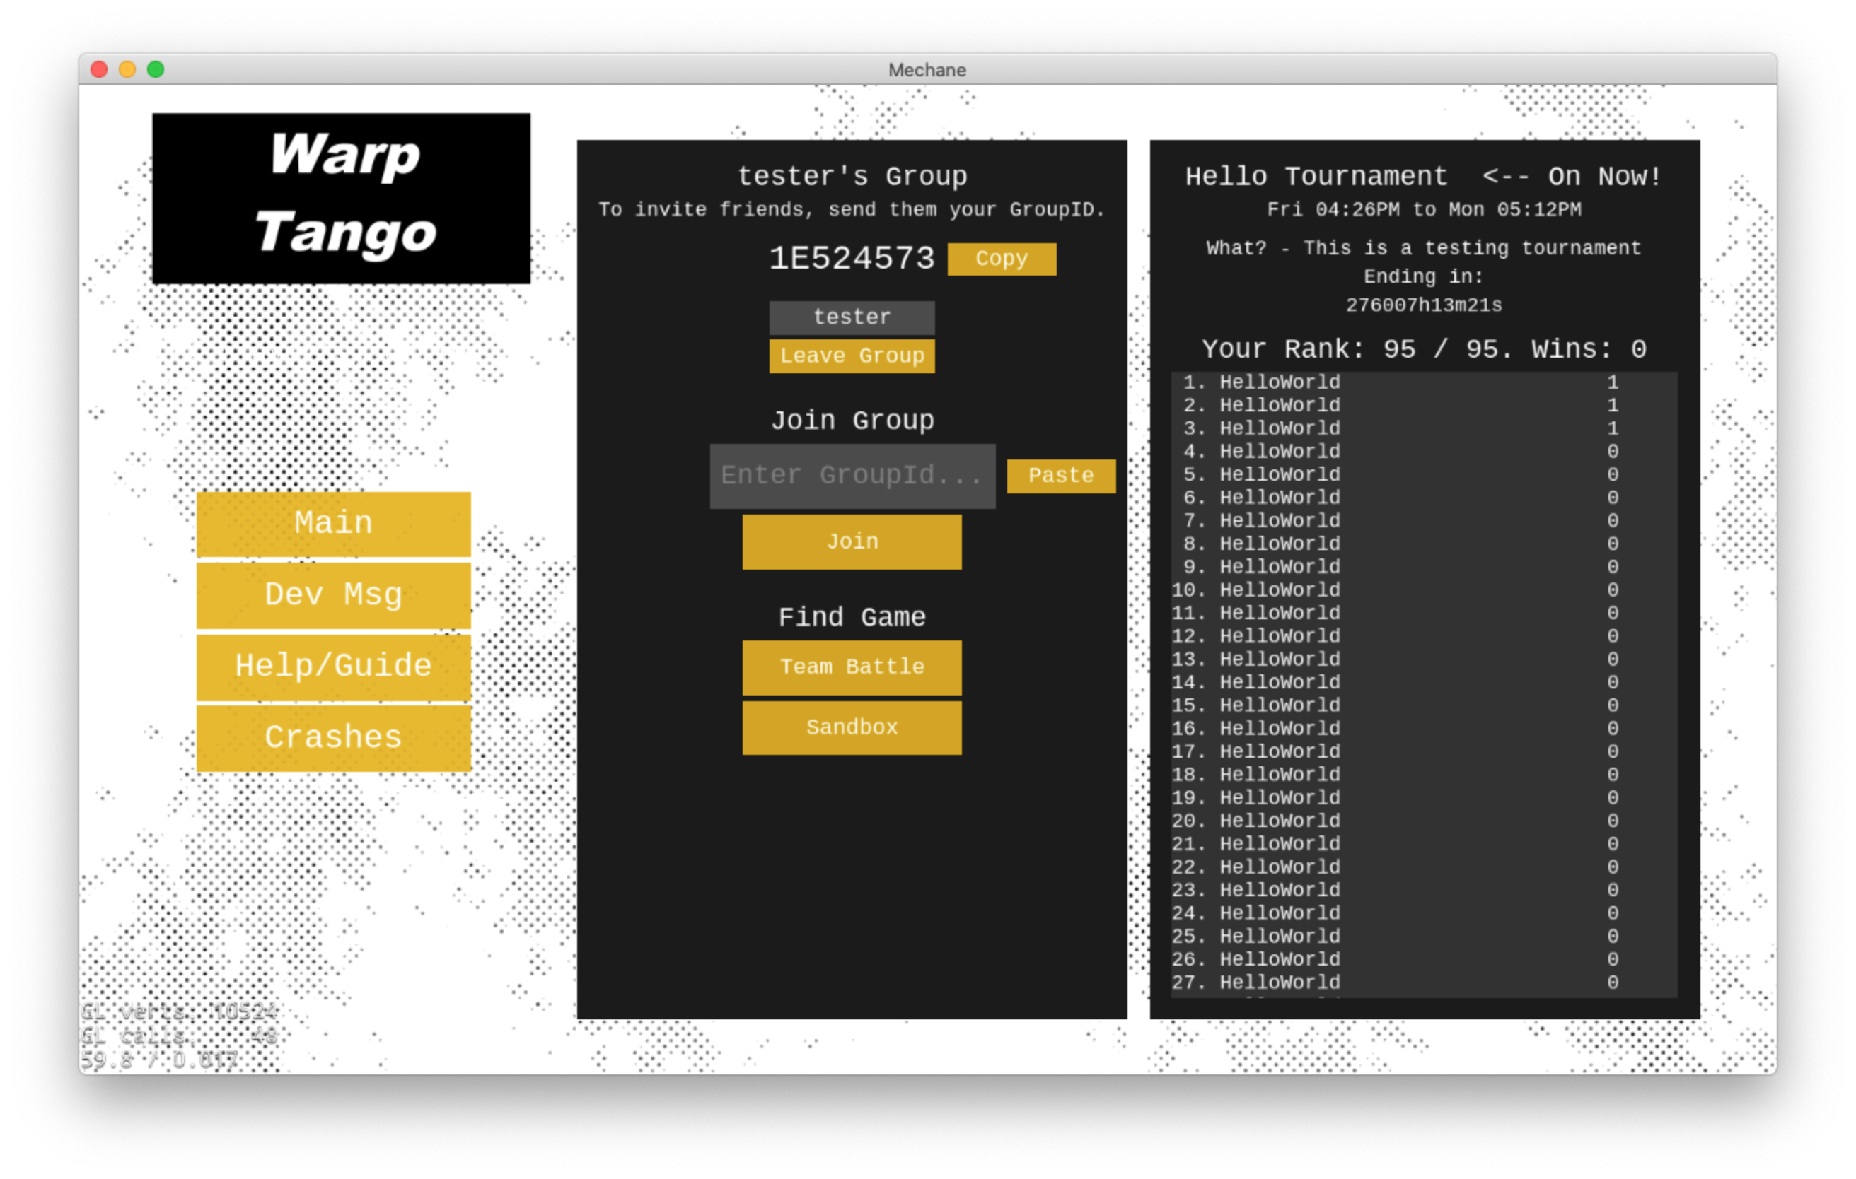Viewport: 1856px width, 1179px height.
Task: Copy the GroupID 1E524573
Action: pos(1002,259)
